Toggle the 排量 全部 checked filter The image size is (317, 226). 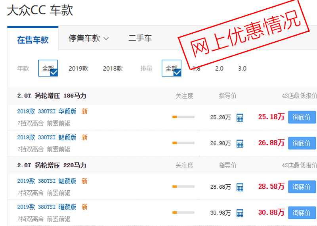tap(172, 68)
